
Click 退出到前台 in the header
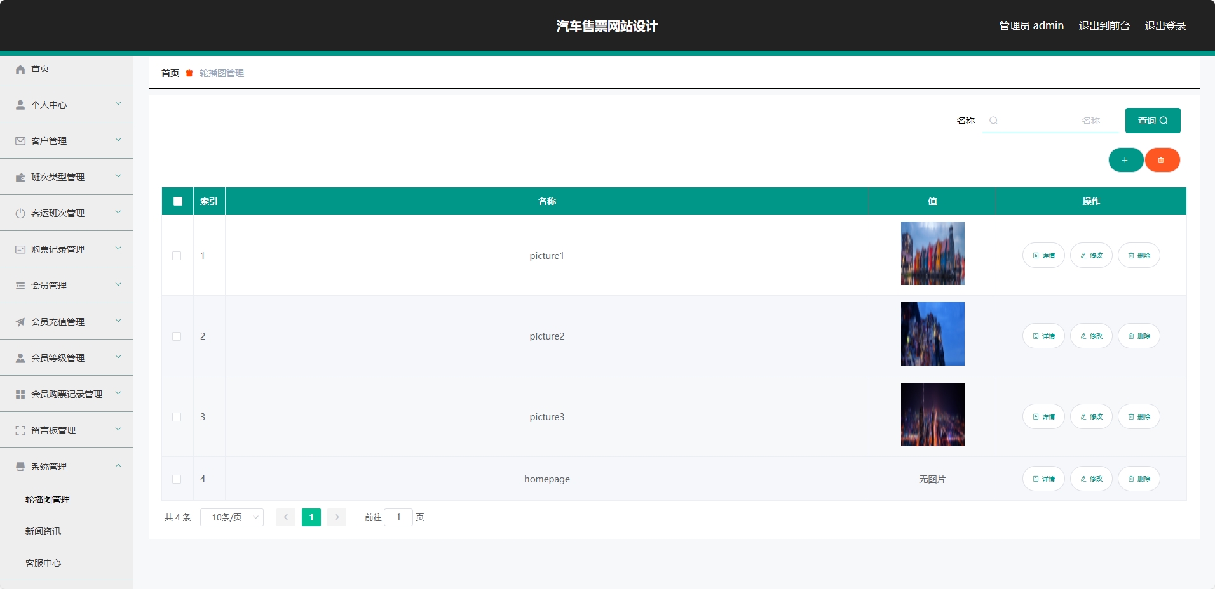1104,26
